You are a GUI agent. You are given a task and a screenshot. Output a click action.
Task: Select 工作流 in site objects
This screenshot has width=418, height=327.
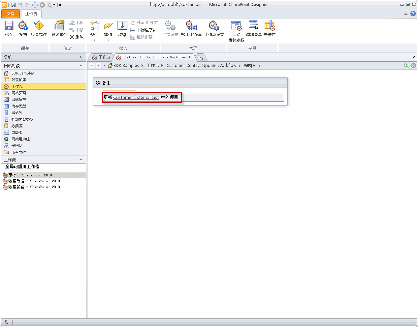point(44,86)
